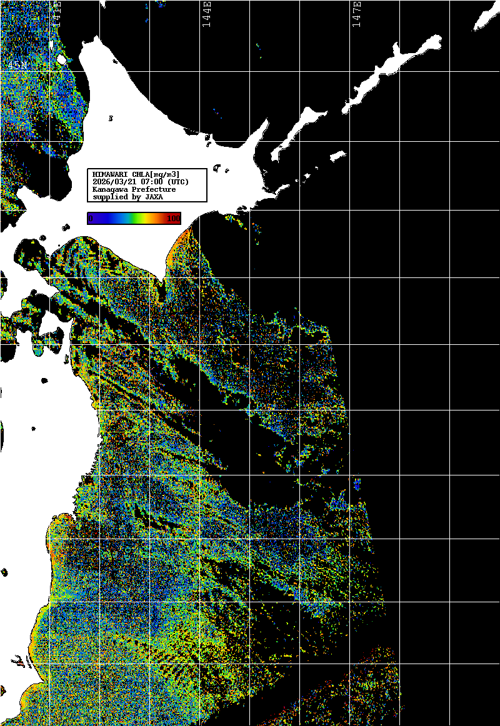500x726 pixels.
Task: Click the 100 maximum value on color bar
Action: point(173,218)
